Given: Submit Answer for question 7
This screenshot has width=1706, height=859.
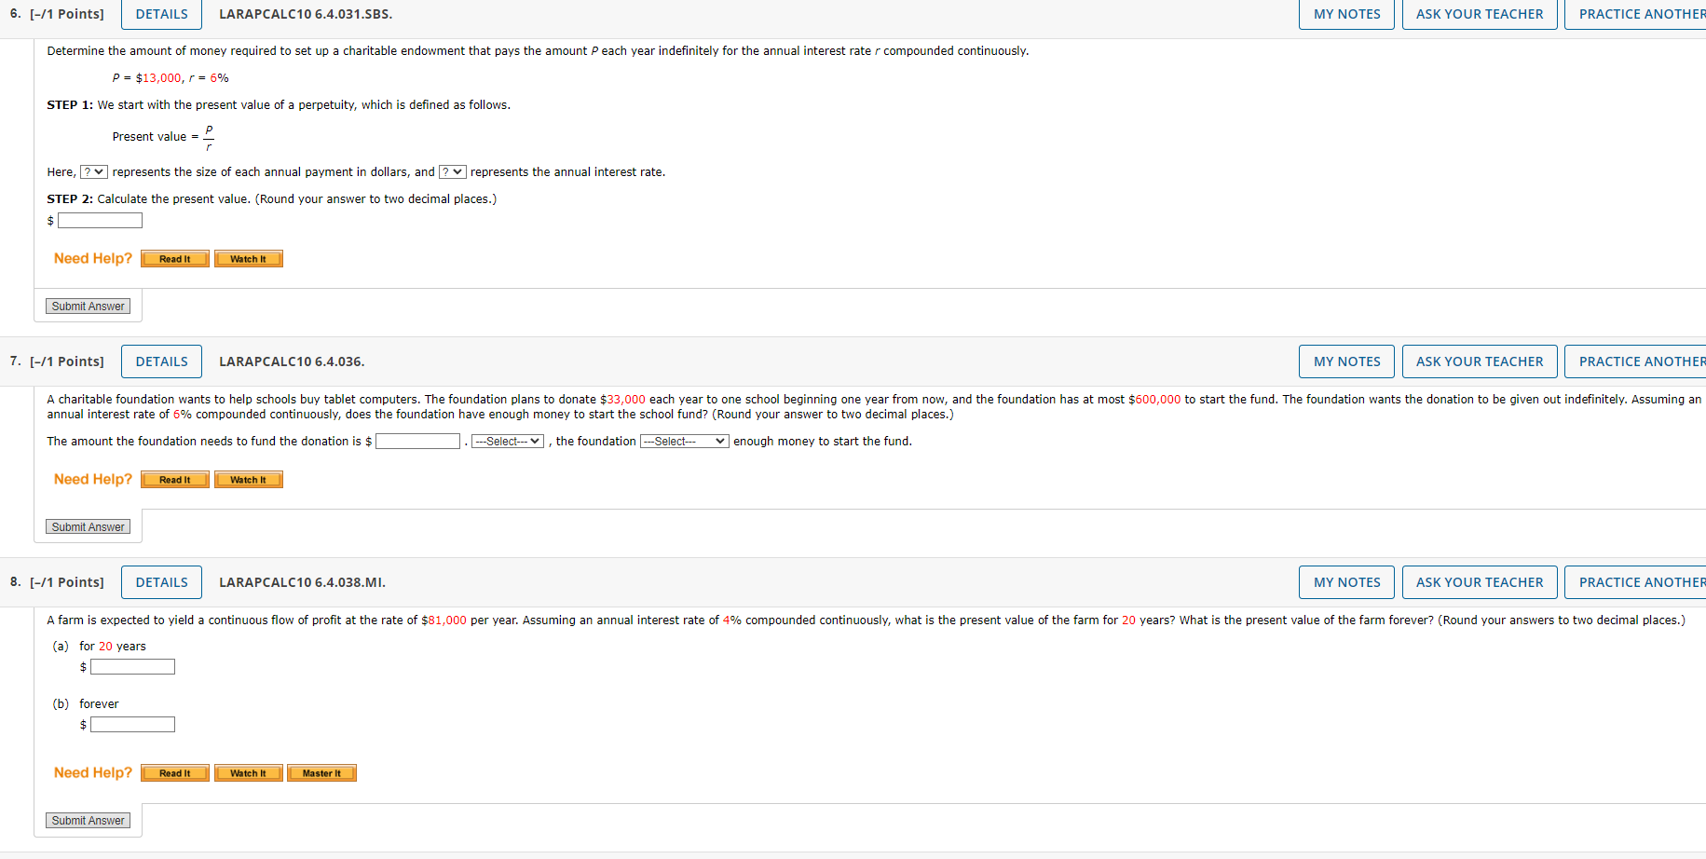Looking at the screenshot, I should pos(88,526).
